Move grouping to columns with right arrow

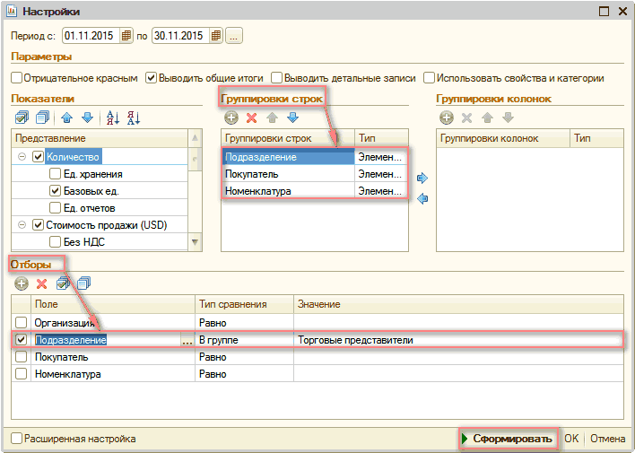tap(423, 177)
